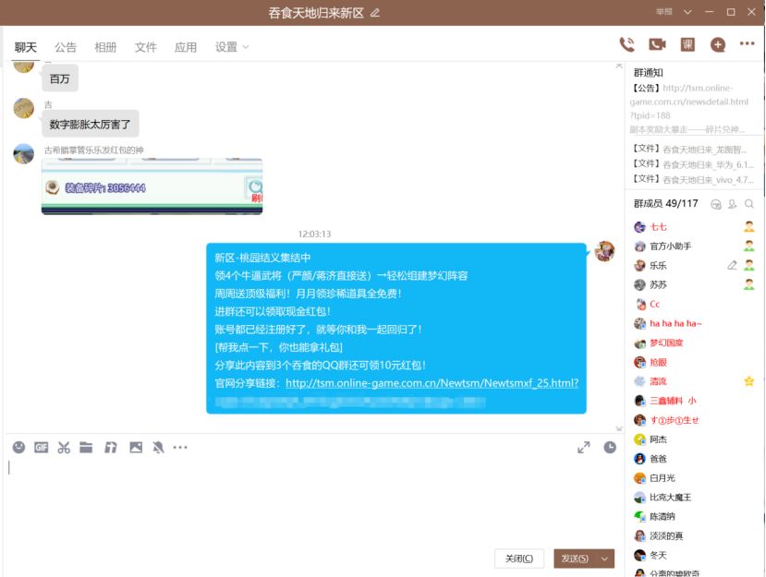
Task: Click the 群通知 heading
Action: (x=649, y=73)
